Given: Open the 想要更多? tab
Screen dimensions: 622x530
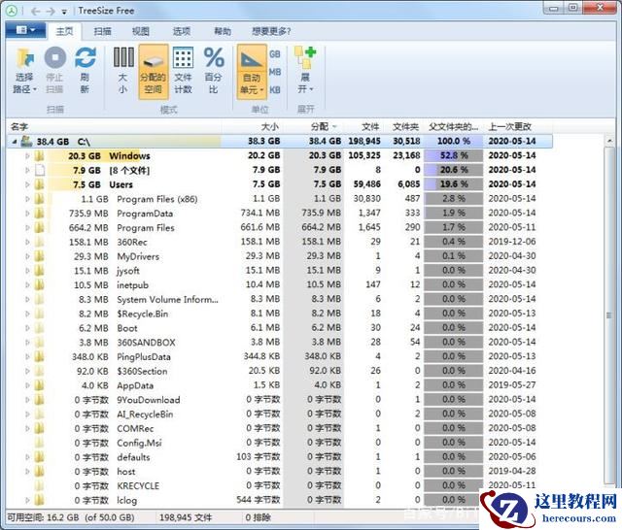Looking at the screenshot, I should pyautogui.click(x=271, y=31).
